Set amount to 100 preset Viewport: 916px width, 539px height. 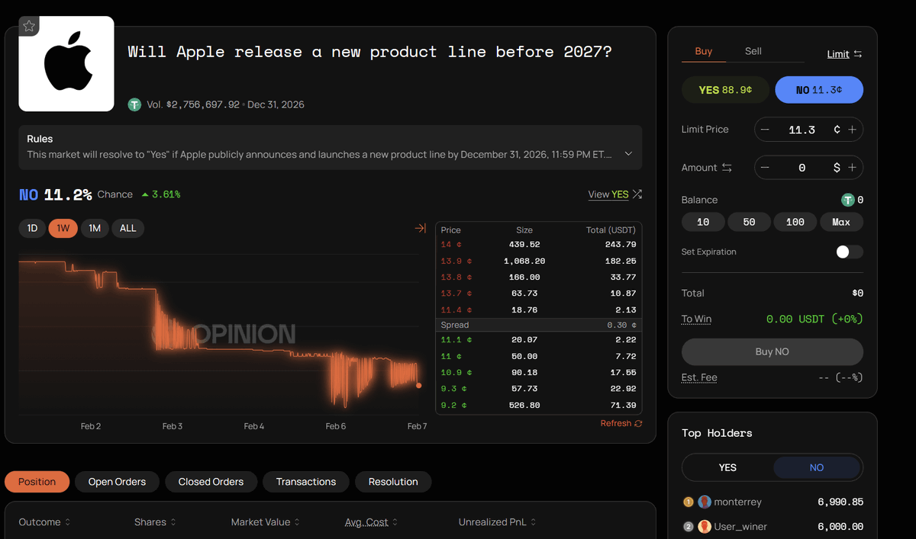click(x=795, y=222)
